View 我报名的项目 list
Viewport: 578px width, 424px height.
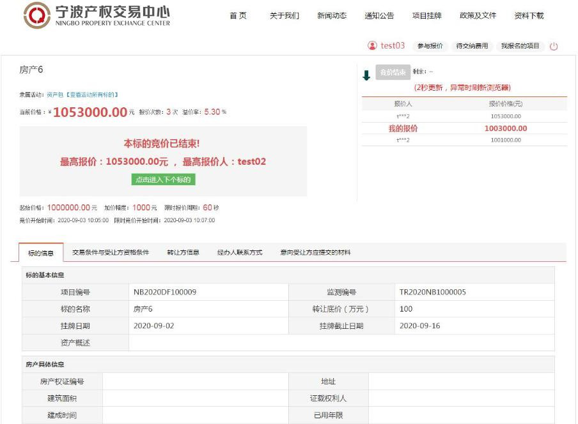point(520,46)
